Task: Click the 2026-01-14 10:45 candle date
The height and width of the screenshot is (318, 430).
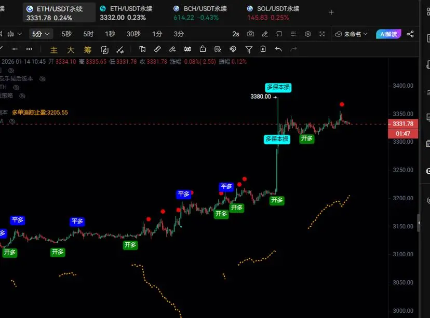Action: 23,62
